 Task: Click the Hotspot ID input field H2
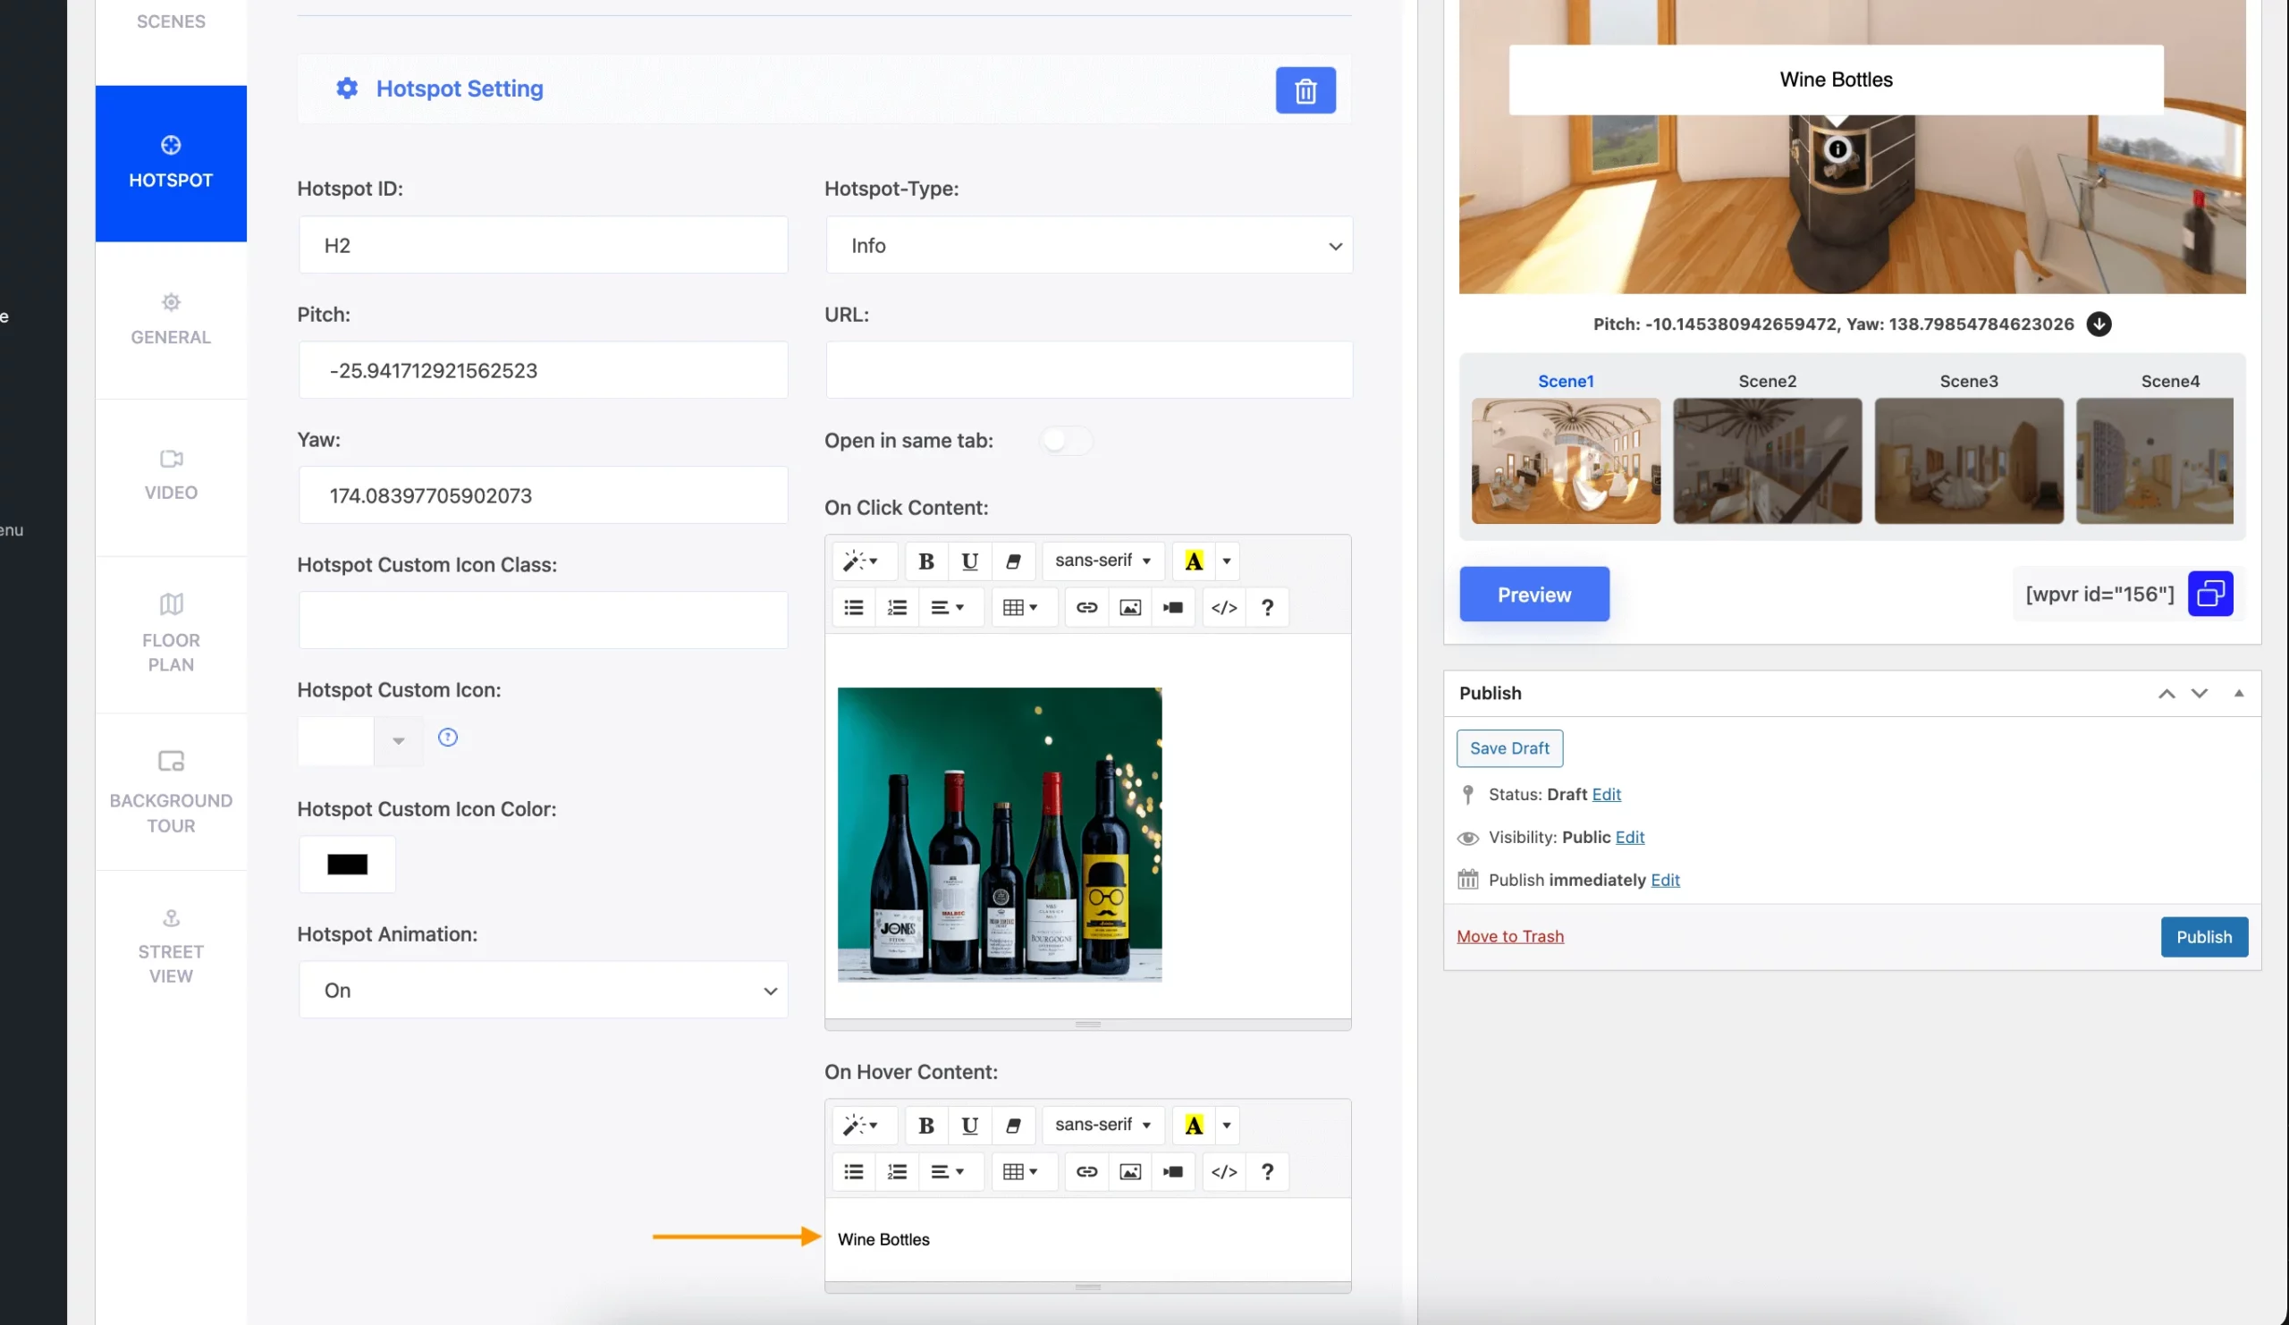click(x=543, y=244)
